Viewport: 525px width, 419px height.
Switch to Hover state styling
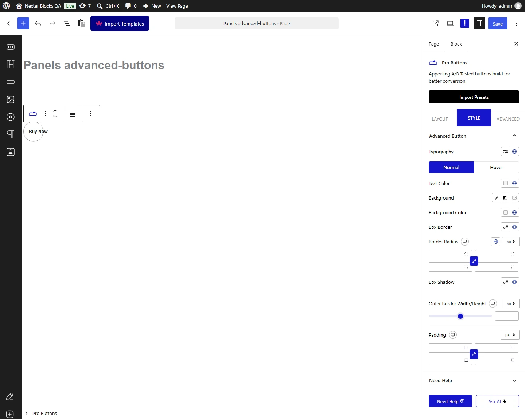497,167
